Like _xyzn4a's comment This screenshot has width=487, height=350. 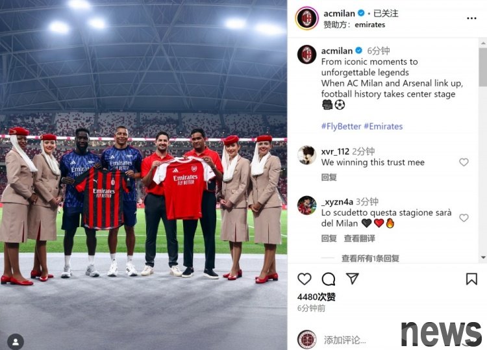464,218
